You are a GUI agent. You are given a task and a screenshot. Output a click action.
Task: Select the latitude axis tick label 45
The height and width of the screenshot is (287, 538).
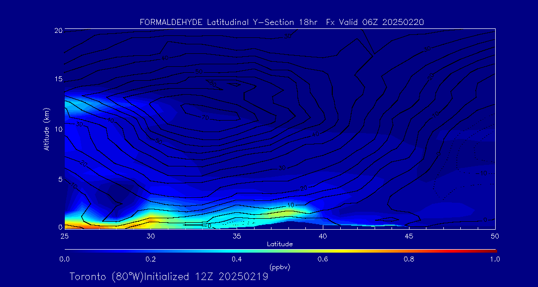[409, 236]
